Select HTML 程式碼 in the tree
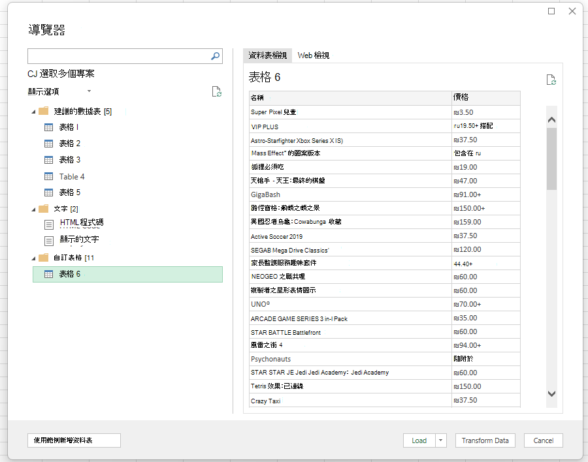Screen dimensions: 588x462 tap(82, 223)
